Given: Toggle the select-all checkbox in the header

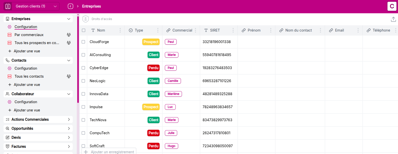Looking at the screenshot, I should (84, 30).
